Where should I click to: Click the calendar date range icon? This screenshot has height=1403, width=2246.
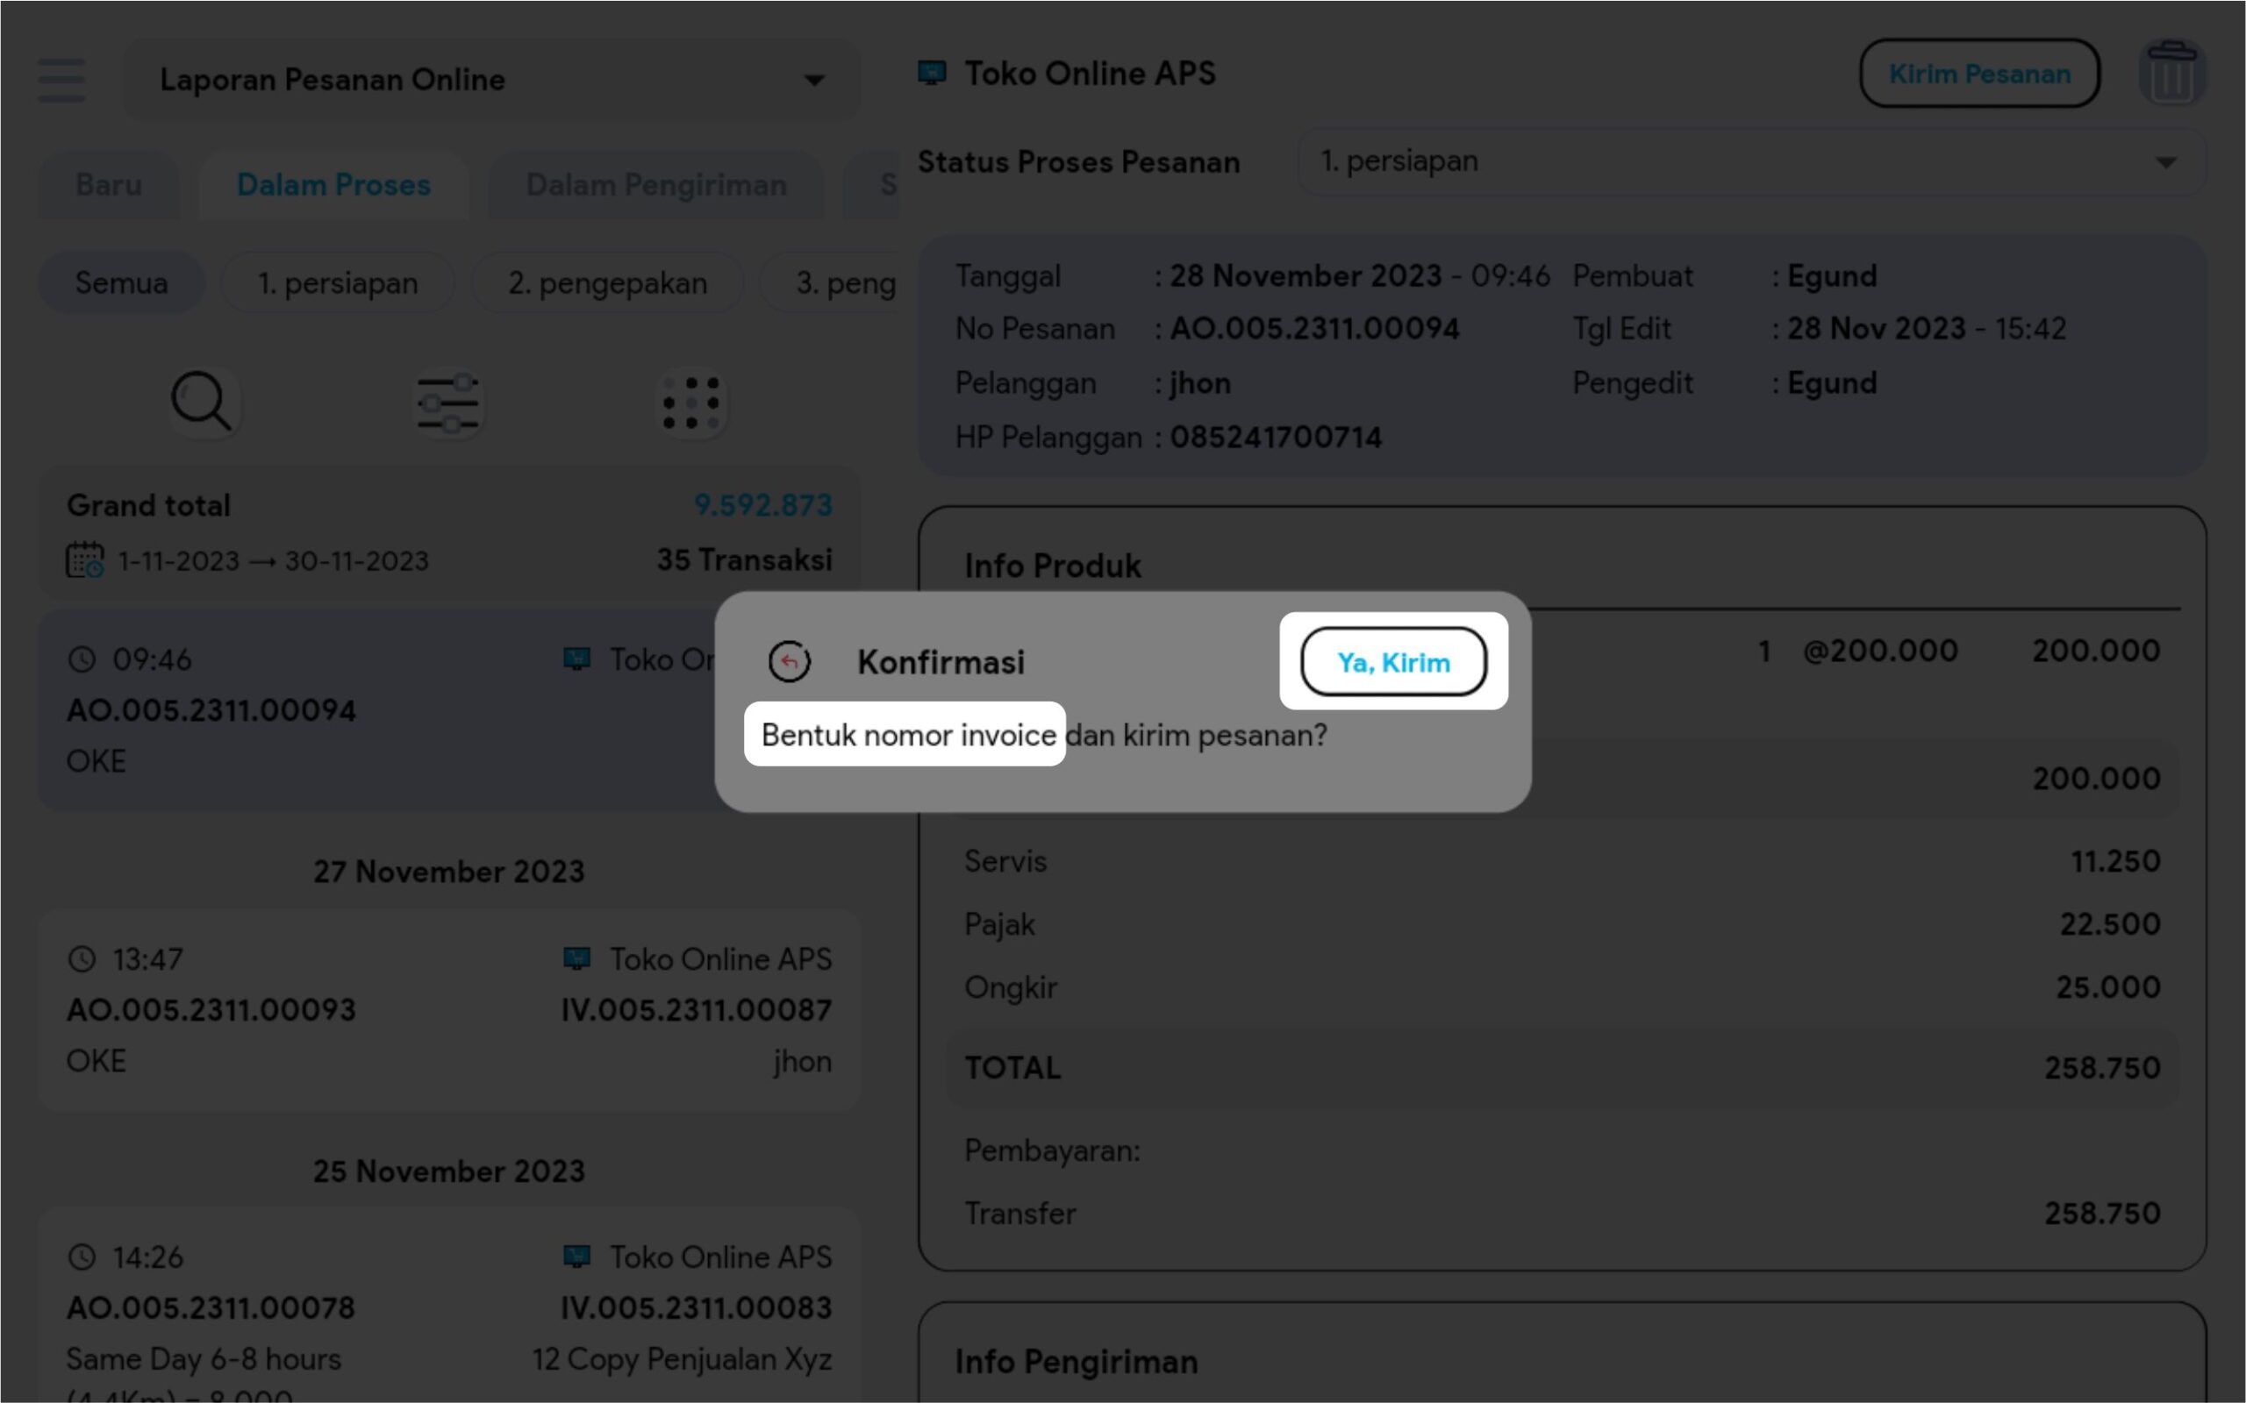84,560
